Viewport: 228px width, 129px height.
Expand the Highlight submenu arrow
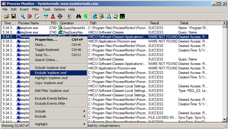(84, 124)
